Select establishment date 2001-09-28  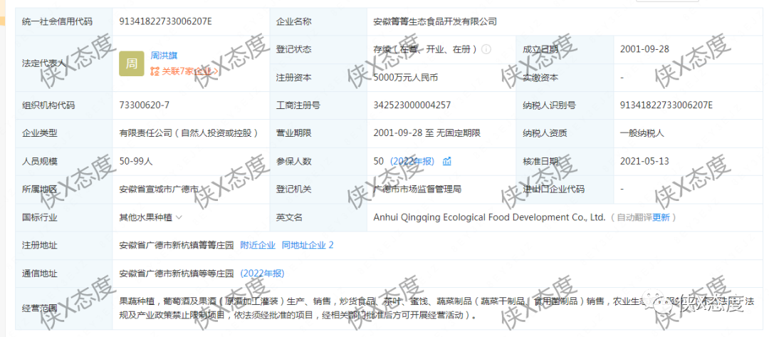pyautogui.click(x=644, y=49)
